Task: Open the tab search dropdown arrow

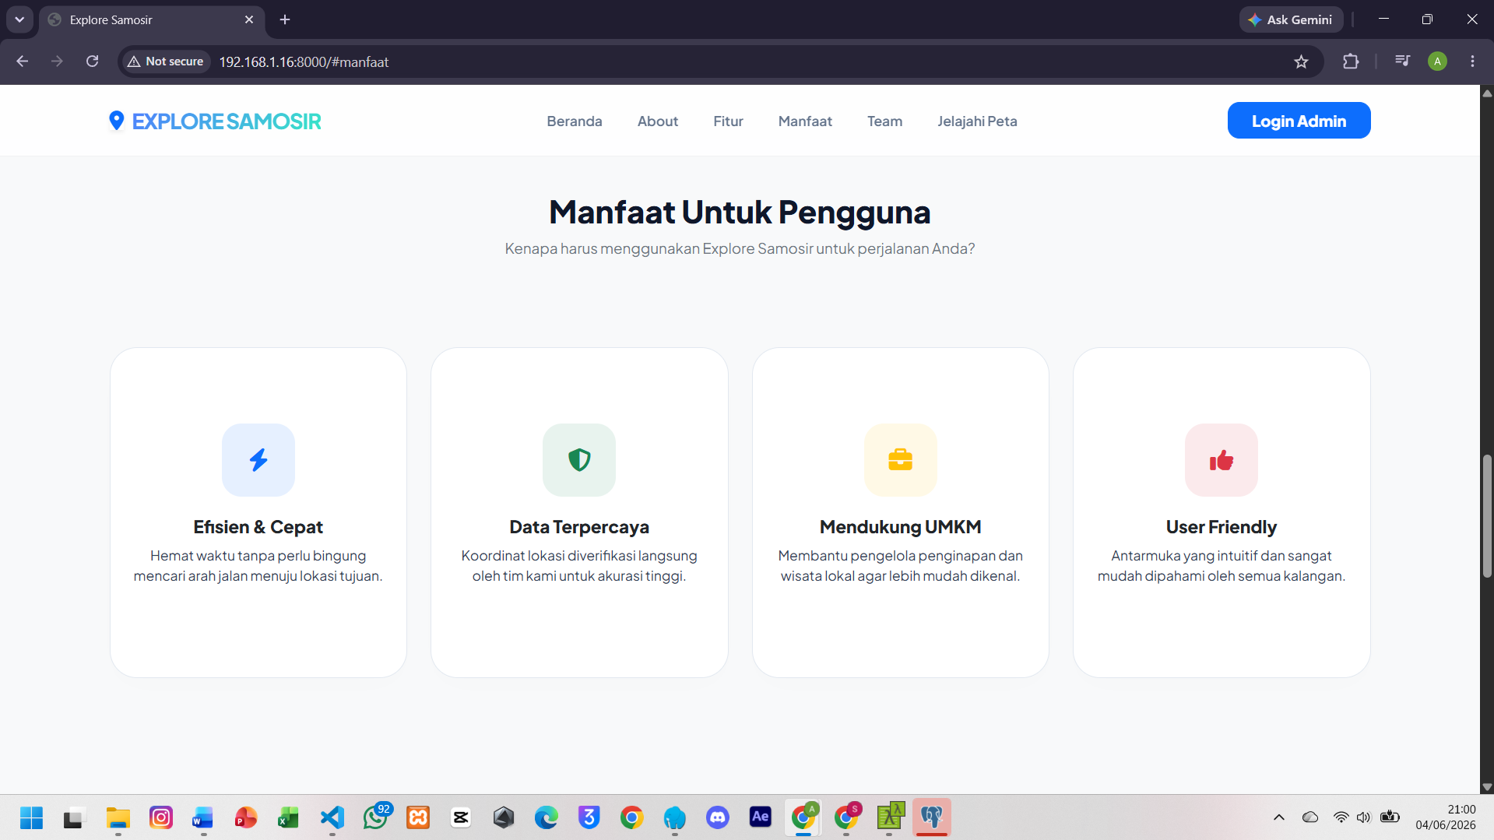Action: click(x=19, y=19)
